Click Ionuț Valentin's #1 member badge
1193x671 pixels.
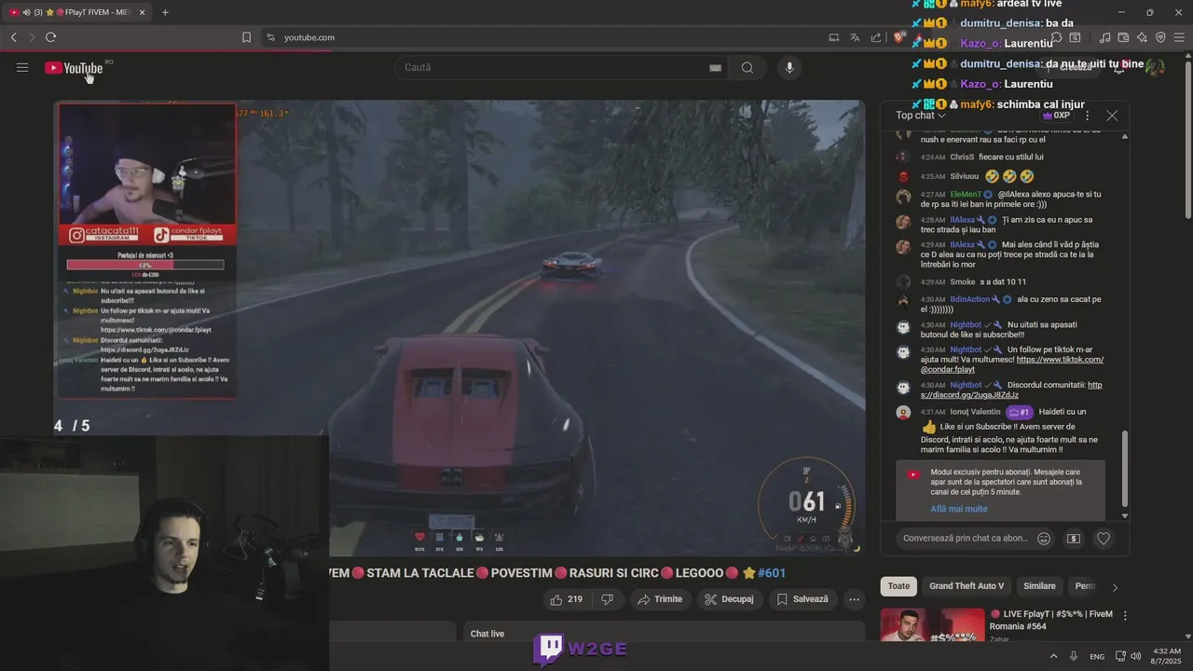pyautogui.click(x=1019, y=412)
